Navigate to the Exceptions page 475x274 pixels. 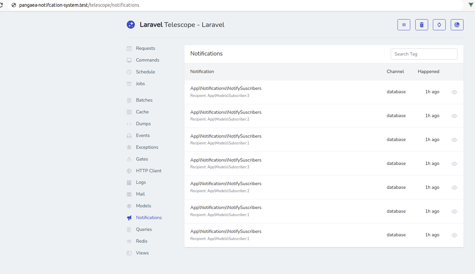point(147,147)
